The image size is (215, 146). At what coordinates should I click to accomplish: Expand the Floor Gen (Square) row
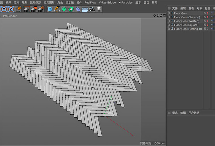click(169, 25)
